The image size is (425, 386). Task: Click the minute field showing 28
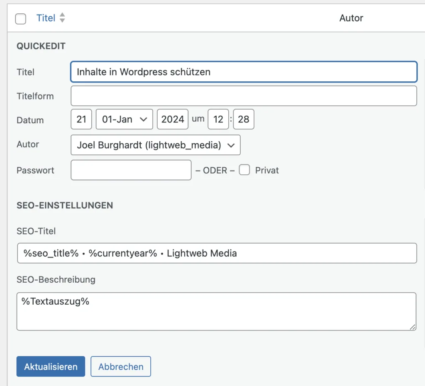pos(244,119)
